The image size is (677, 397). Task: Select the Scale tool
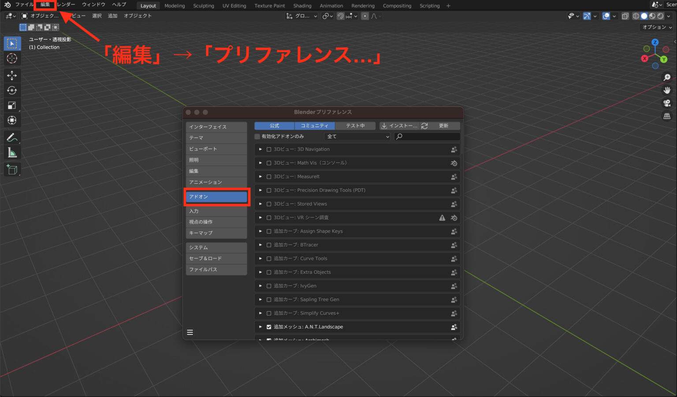pos(12,105)
